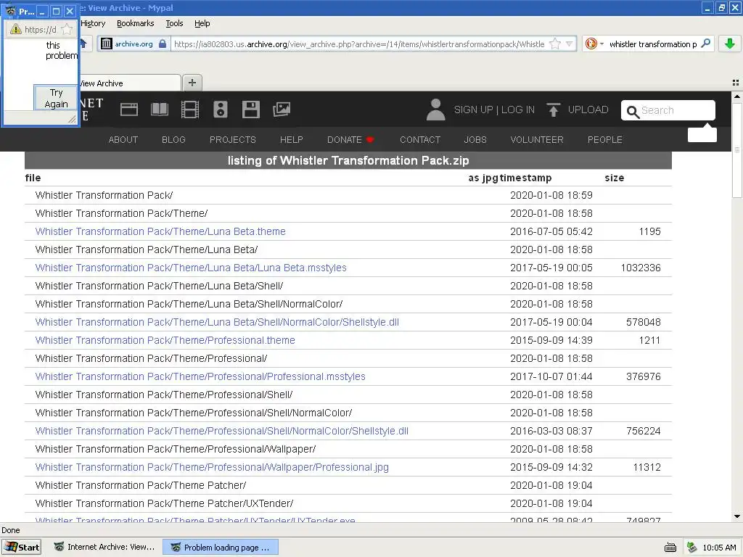Image resolution: width=743 pixels, height=557 pixels.
Task: Click the page vertical scrollbar thumb
Action: (x=737, y=149)
